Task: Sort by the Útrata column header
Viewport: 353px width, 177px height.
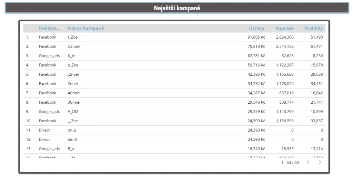Action: coord(256,28)
